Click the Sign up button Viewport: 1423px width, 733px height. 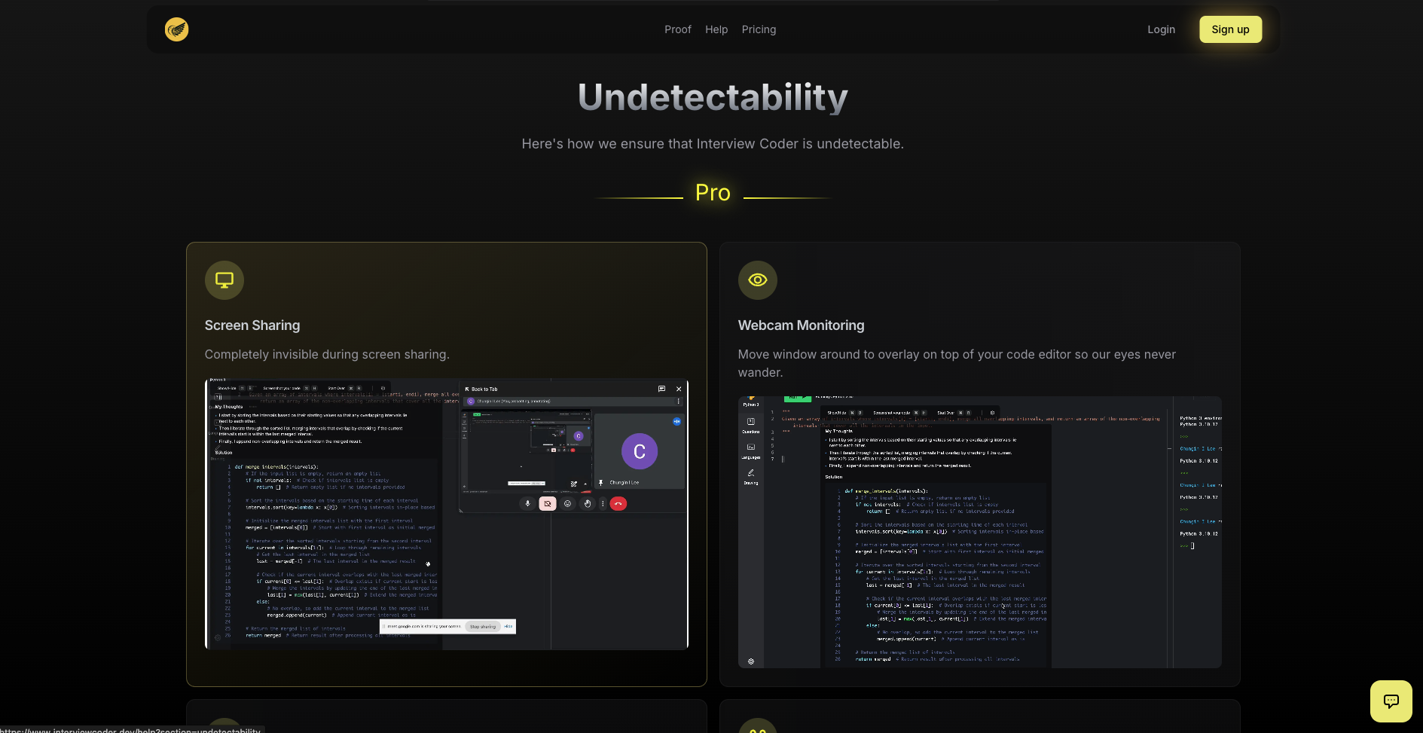pyautogui.click(x=1230, y=29)
